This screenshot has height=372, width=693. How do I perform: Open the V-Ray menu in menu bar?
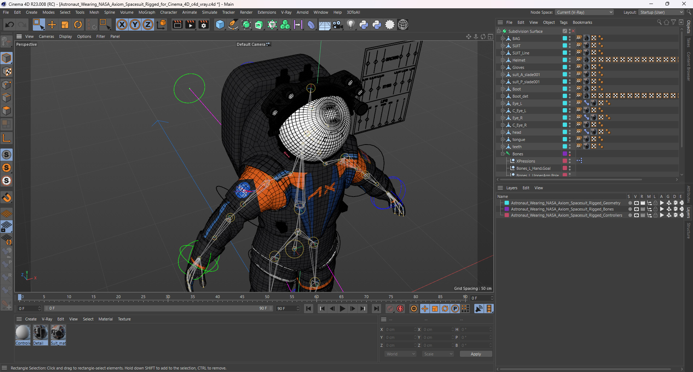(x=286, y=12)
